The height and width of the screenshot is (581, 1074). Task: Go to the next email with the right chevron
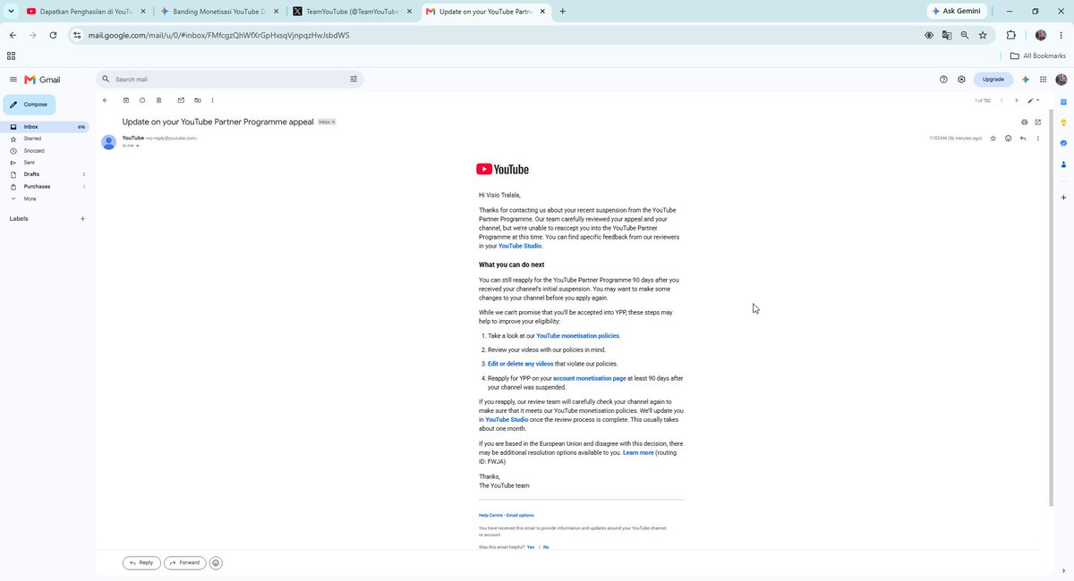[x=1017, y=100]
